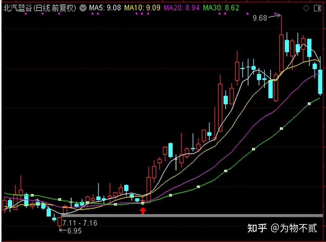The image size is (326, 242).
Task: Click the grey horizontal support band
Action: [191, 215]
